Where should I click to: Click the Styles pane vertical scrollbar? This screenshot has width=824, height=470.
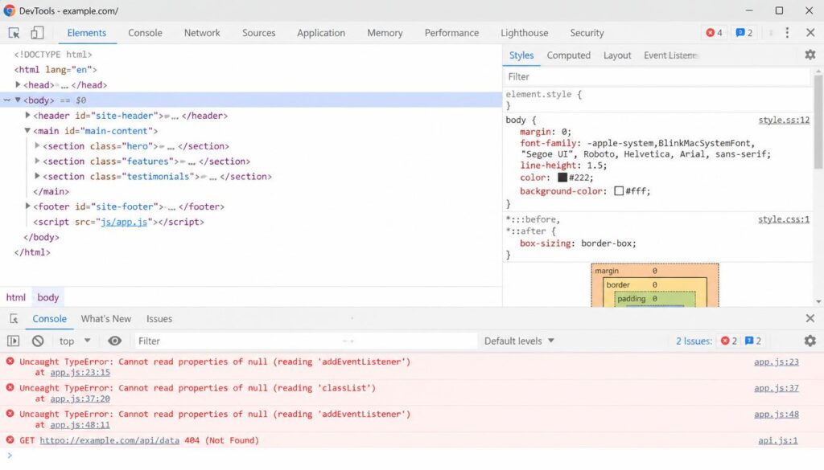point(818,121)
